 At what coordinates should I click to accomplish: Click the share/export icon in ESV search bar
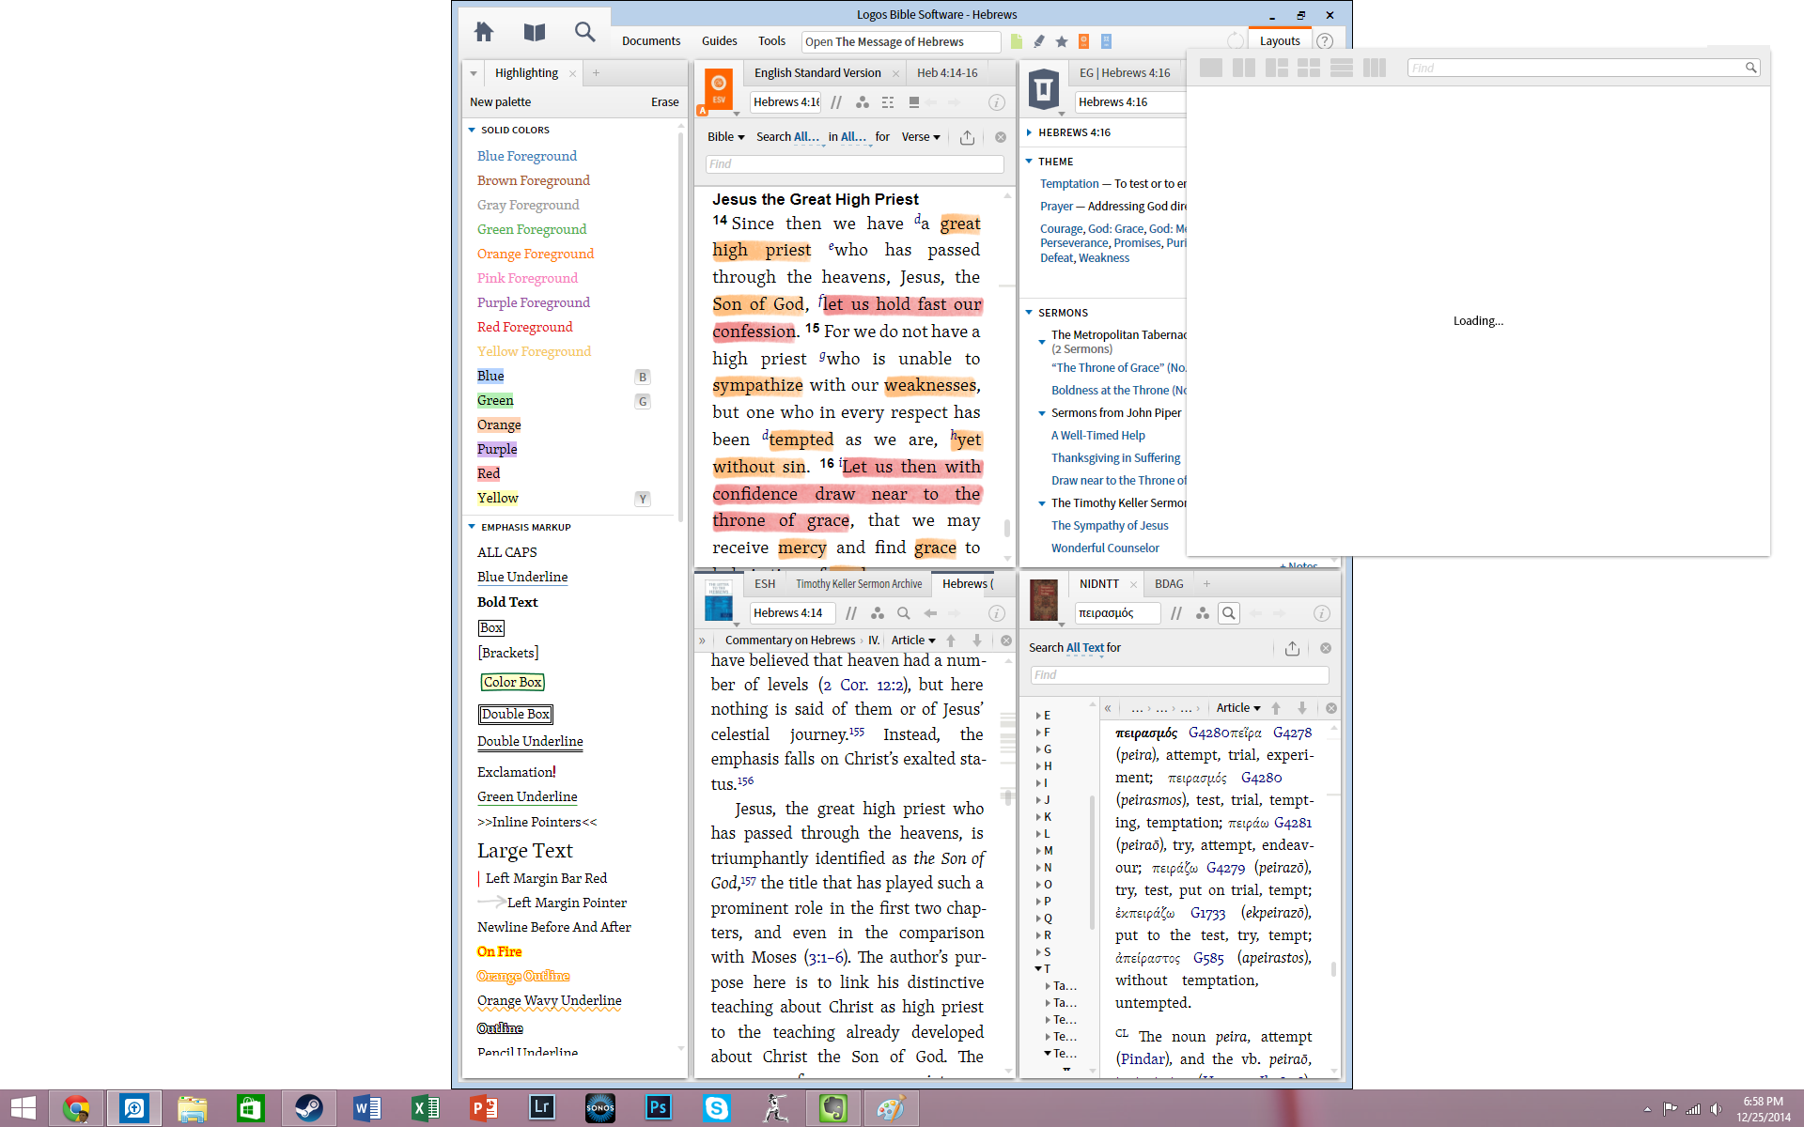[x=967, y=137]
